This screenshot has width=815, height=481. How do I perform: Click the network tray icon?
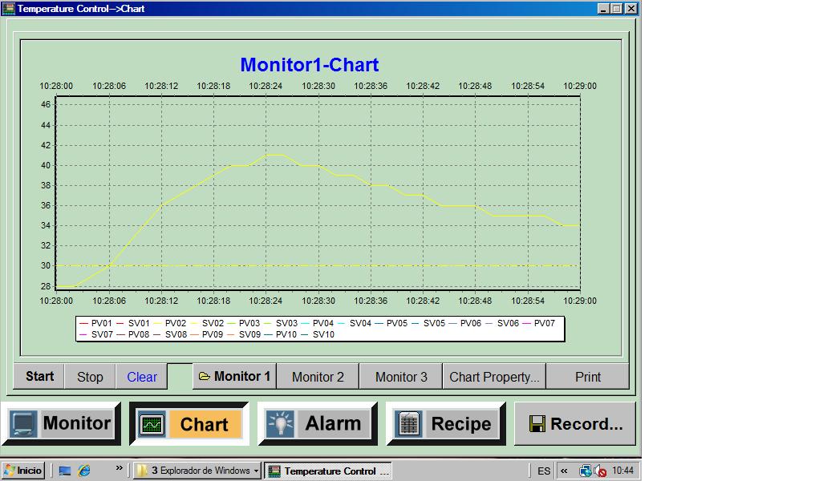[586, 471]
